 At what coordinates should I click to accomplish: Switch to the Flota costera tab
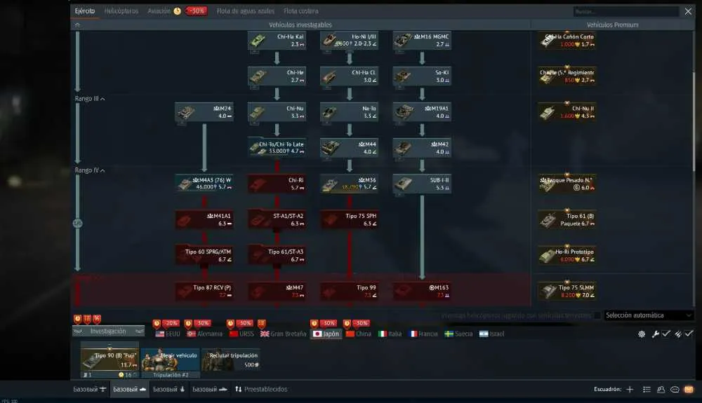[x=301, y=11]
